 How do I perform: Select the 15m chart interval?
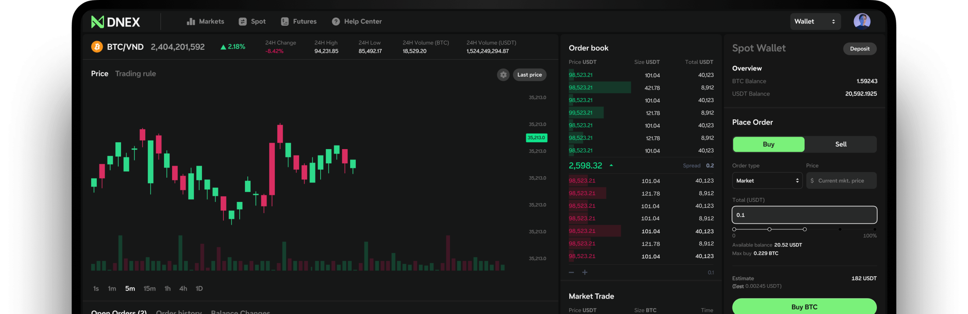pyautogui.click(x=149, y=288)
